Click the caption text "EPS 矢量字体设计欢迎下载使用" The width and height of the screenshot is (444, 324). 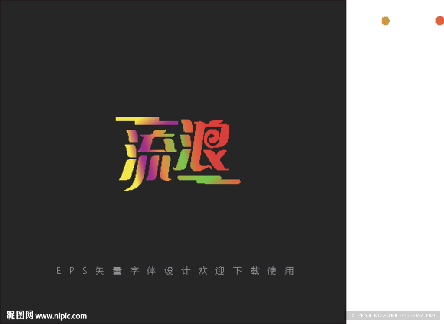pyautogui.click(x=175, y=271)
